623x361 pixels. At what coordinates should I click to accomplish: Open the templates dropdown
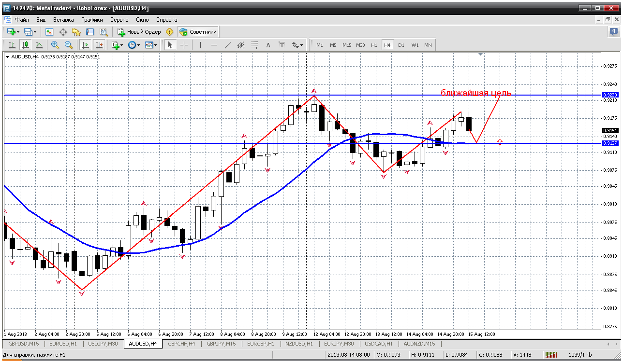coord(151,45)
